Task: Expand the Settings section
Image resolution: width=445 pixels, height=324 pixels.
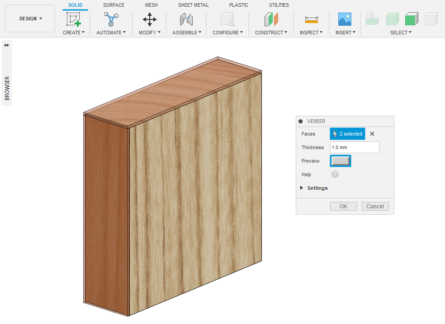Action: pos(302,188)
